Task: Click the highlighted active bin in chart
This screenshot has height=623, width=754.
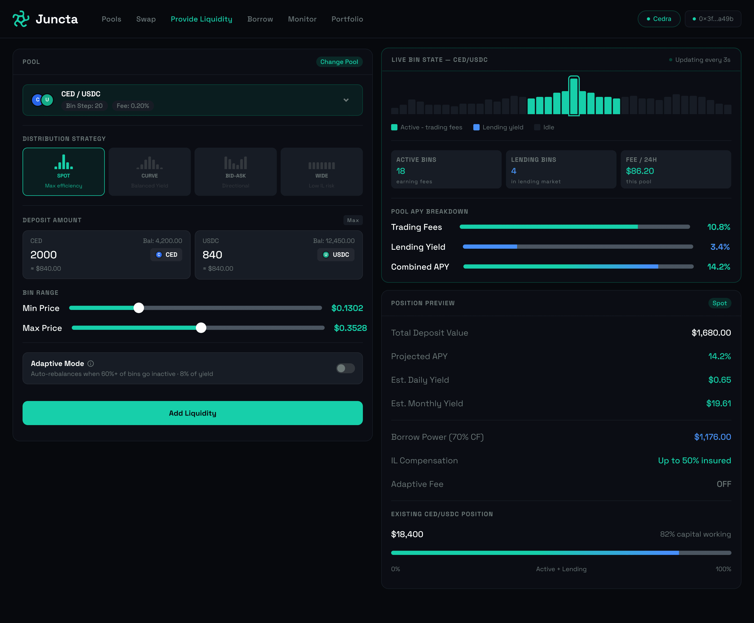Action: (574, 96)
